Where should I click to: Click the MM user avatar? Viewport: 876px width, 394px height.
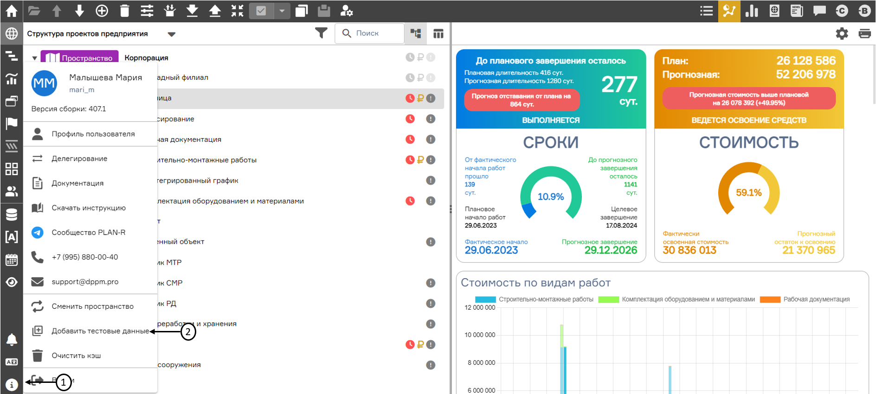pos(44,83)
